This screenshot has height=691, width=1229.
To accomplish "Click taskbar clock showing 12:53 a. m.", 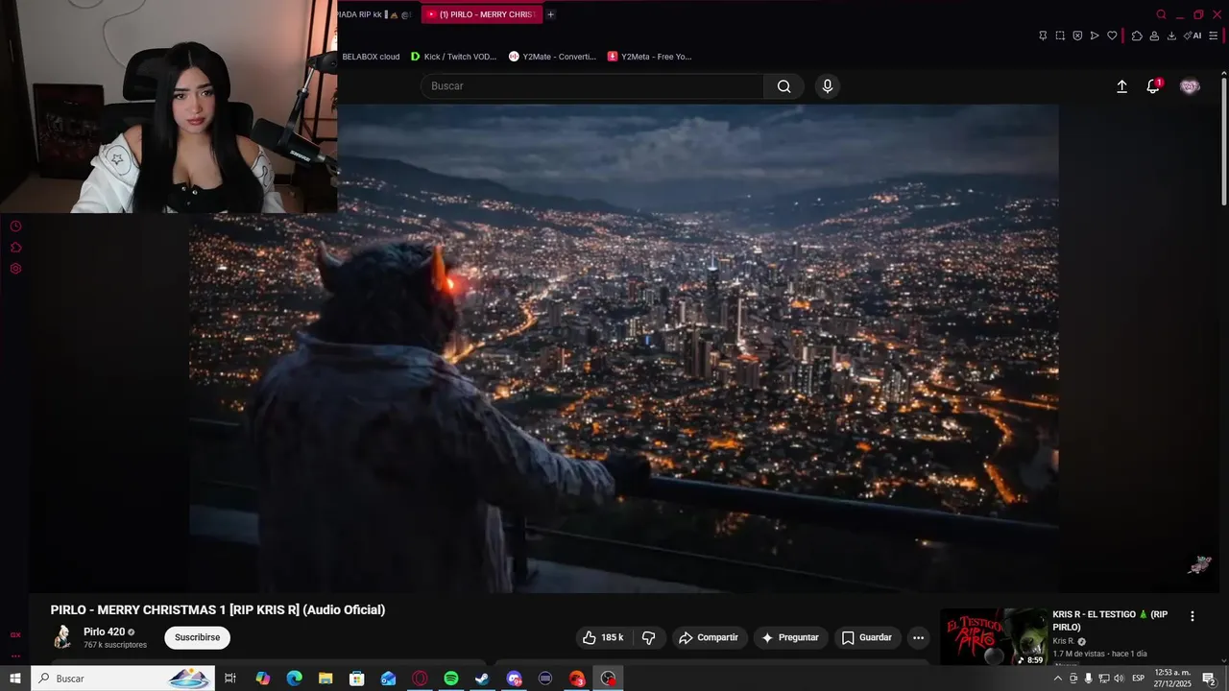I will (1172, 679).
